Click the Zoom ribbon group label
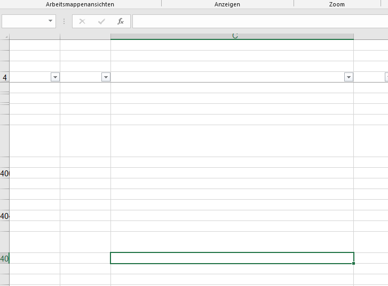The width and height of the screenshot is (388, 286). [337, 4]
